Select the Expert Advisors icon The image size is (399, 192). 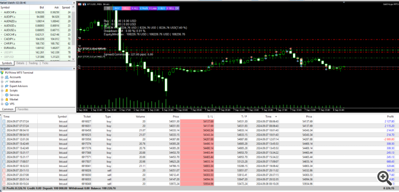pyautogui.click(x=6, y=86)
